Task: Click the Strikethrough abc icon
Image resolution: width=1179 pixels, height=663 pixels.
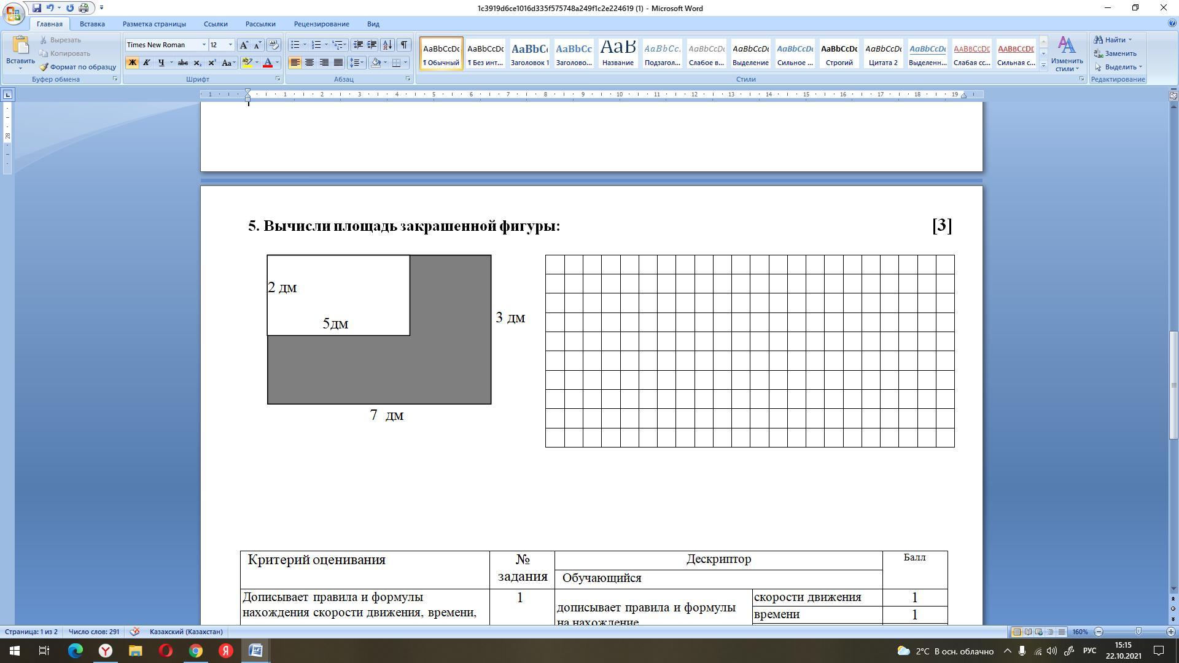Action: pyautogui.click(x=182, y=63)
